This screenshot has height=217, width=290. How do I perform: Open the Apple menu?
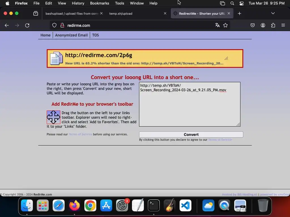point(7,3)
